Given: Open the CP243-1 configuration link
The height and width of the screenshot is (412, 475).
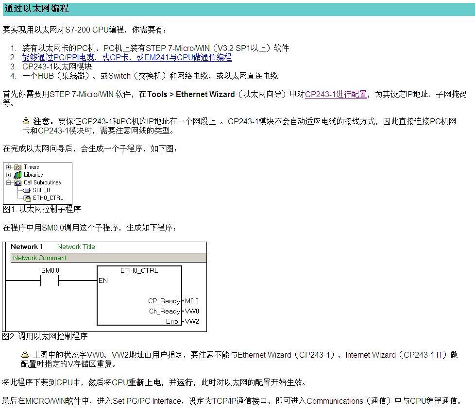Looking at the screenshot, I should click(x=336, y=94).
